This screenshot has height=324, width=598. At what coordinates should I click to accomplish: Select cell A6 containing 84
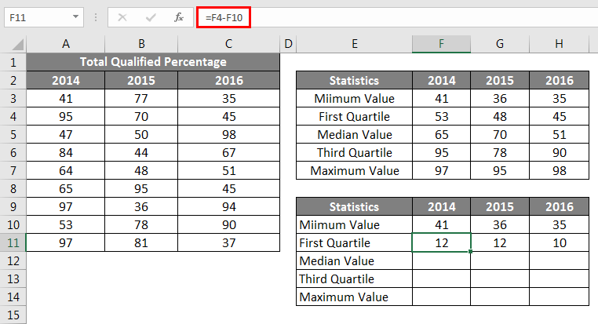tap(66, 152)
